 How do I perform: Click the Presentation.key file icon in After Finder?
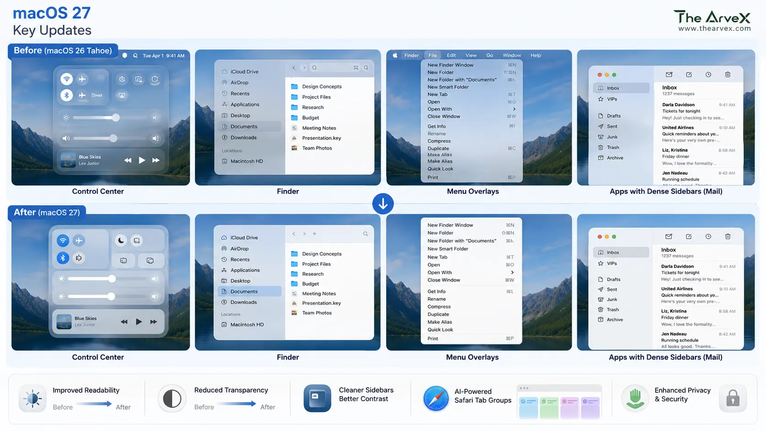coord(294,303)
